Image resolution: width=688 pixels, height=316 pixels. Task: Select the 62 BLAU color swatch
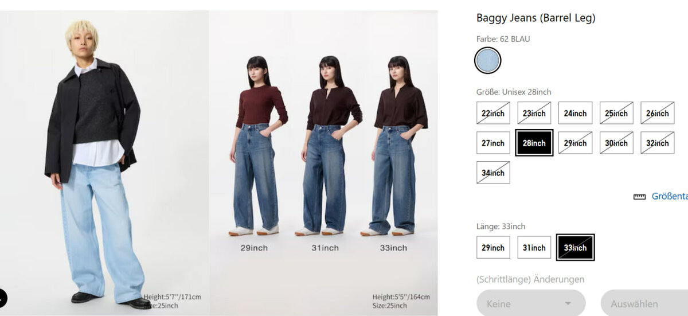tap(488, 60)
